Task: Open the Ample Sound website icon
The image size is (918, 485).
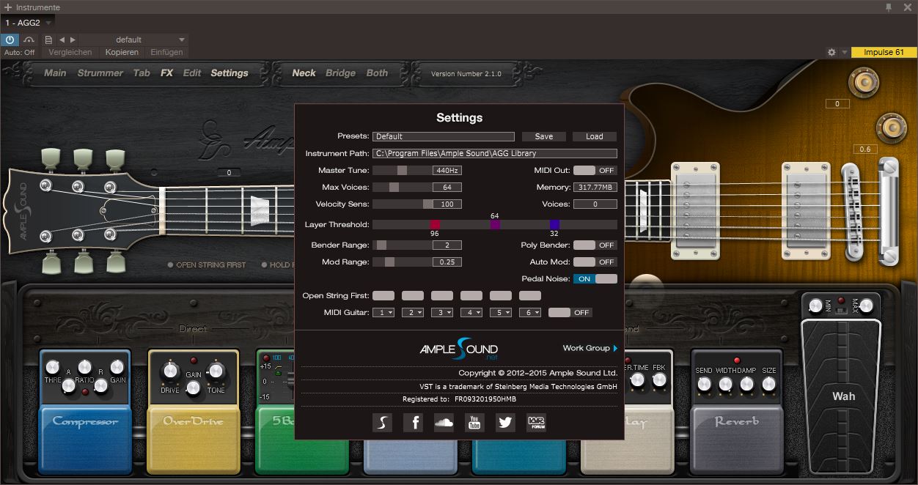Action: coord(382,422)
